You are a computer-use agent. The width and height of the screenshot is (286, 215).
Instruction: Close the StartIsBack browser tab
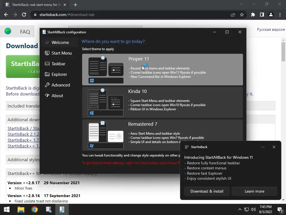click(x=65, y=5)
